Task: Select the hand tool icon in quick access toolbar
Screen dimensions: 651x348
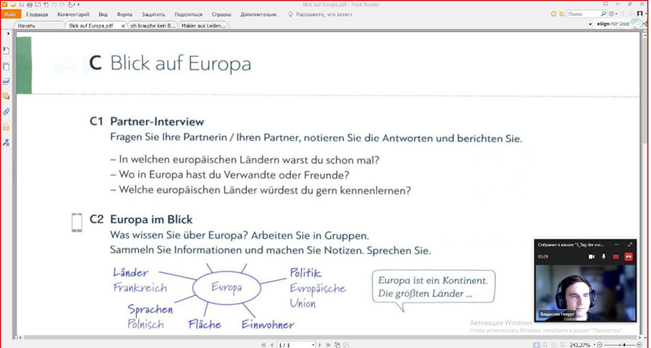Action: 70,4
